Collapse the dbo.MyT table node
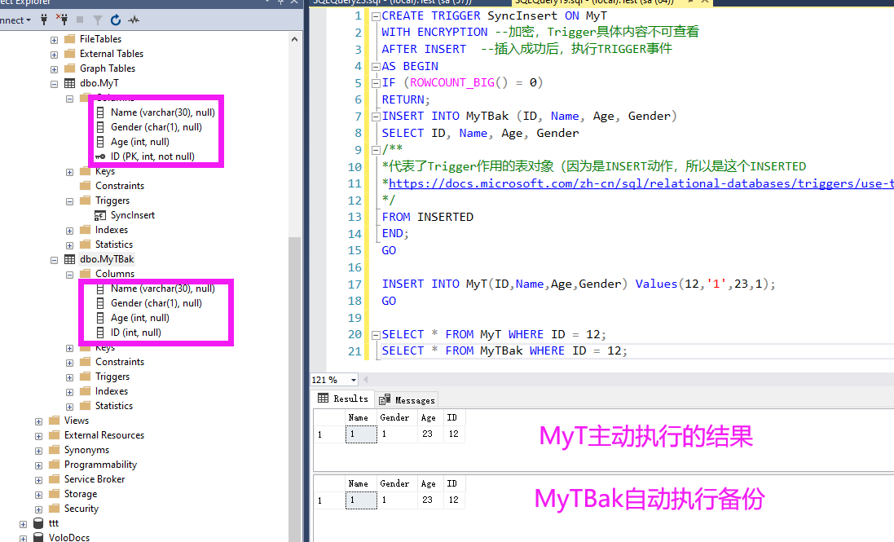This screenshot has height=542, width=894. (x=54, y=84)
